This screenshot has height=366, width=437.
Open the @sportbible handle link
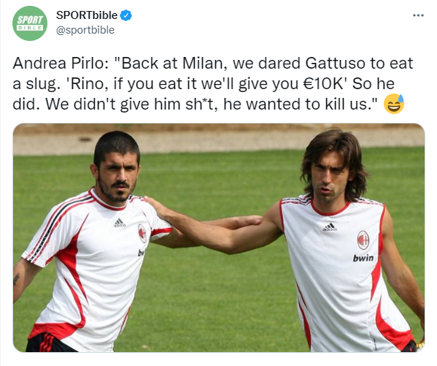point(85,30)
